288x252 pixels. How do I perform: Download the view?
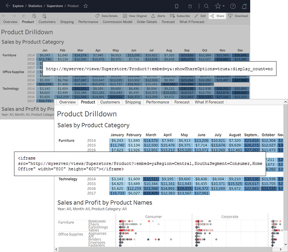(238, 16)
